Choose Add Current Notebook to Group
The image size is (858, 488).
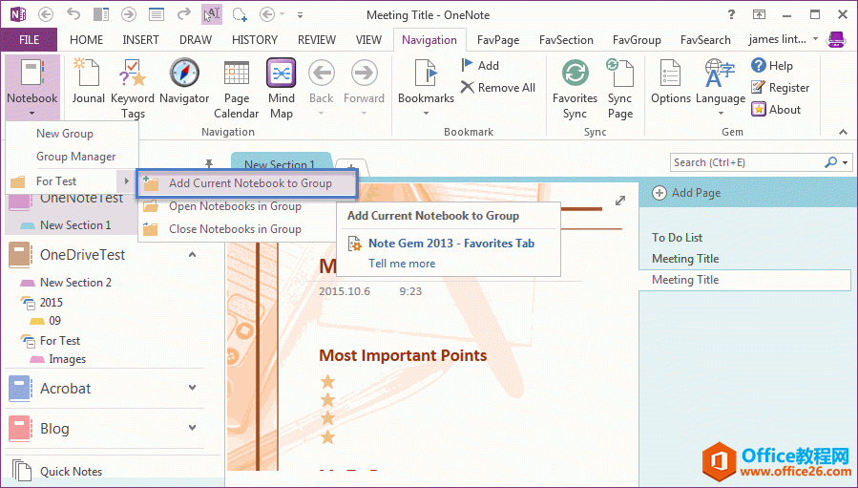pyautogui.click(x=249, y=183)
